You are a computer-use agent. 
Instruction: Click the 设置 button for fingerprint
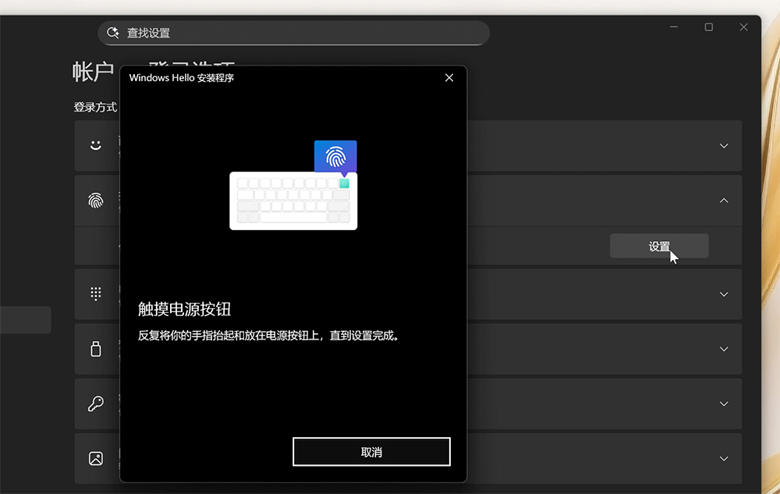658,246
